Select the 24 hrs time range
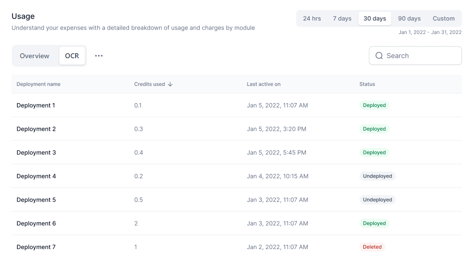Image resolution: width=469 pixels, height=254 pixels. pyautogui.click(x=312, y=19)
